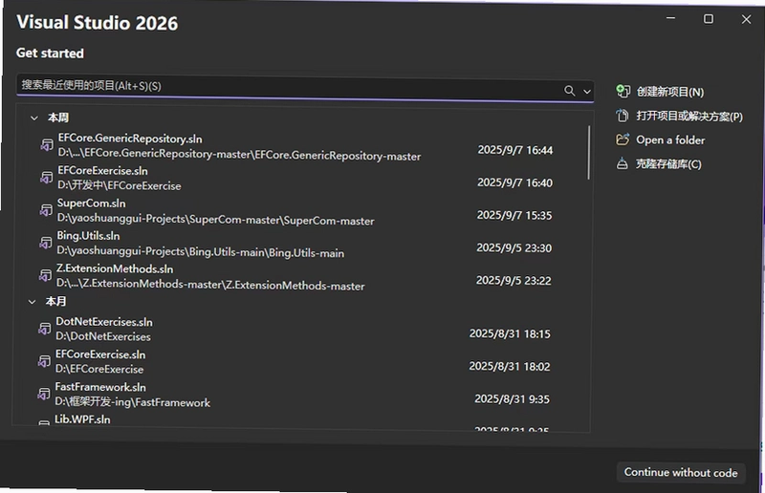Click 打开项目或解决方案(P) link
The height and width of the screenshot is (493, 765).
[689, 116]
